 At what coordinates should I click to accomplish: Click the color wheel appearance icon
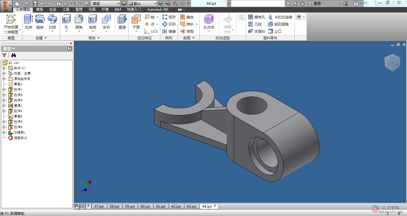coord(124,4)
